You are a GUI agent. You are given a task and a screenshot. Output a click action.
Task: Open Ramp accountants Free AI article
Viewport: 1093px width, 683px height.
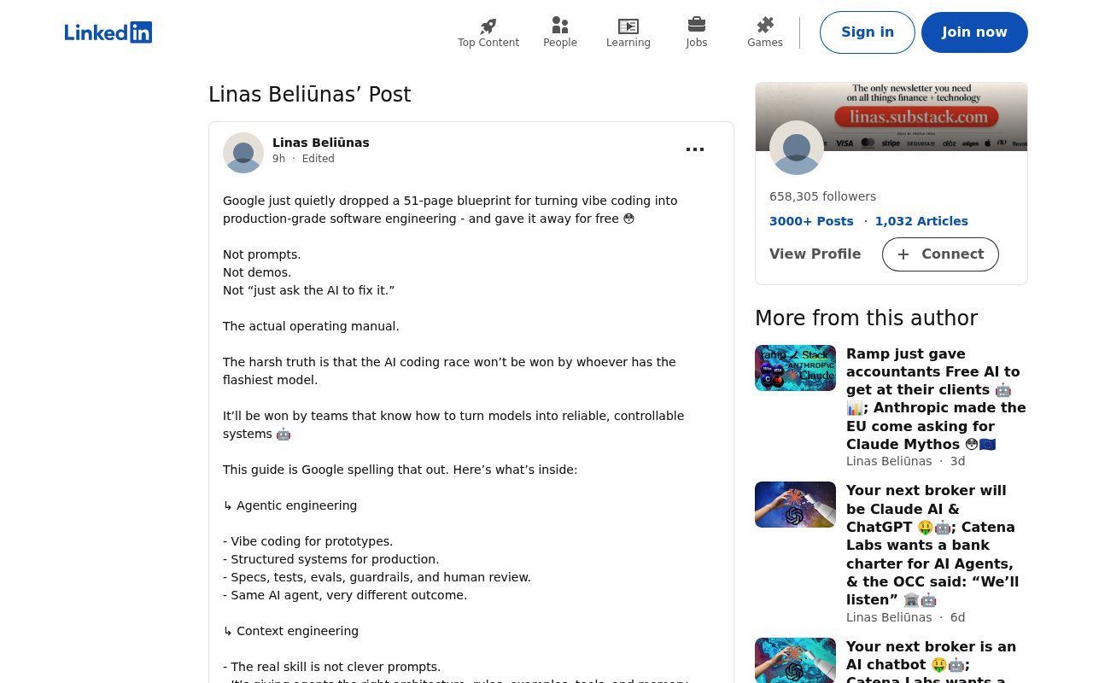[x=936, y=399]
